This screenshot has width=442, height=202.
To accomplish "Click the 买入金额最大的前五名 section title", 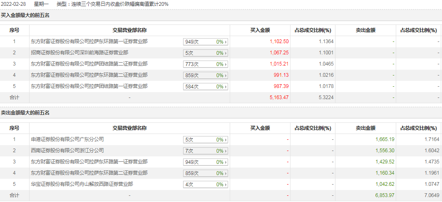I will pyautogui.click(x=25, y=15).
